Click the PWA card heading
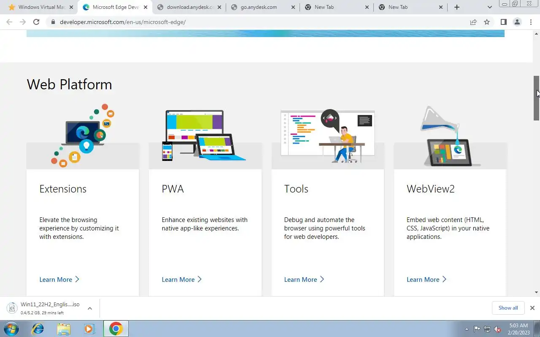 pyautogui.click(x=173, y=189)
